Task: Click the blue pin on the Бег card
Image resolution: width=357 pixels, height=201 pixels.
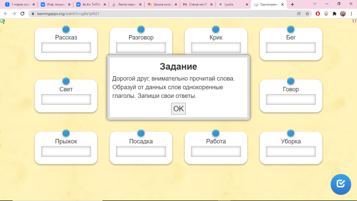Action: tap(291, 29)
